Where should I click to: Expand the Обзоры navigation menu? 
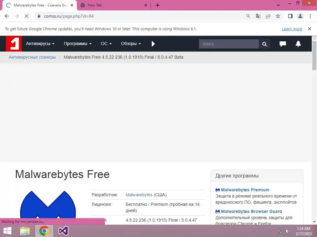tap(131, 44)
